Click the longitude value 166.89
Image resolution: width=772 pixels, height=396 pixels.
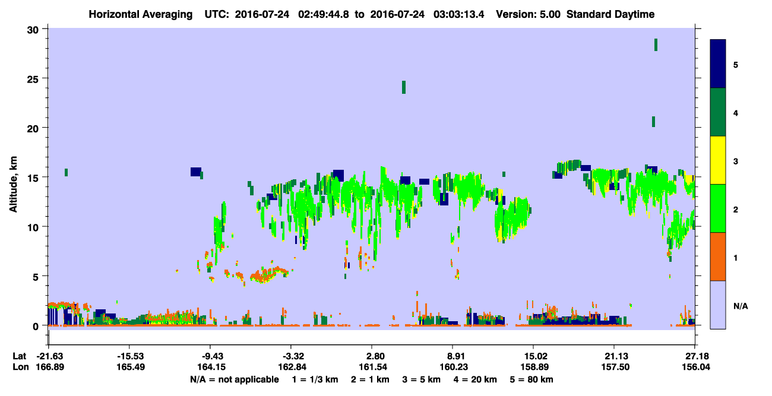[50, 367]
